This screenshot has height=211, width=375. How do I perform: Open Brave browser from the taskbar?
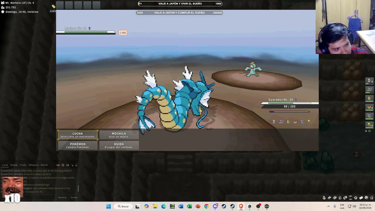coord(241,206)
